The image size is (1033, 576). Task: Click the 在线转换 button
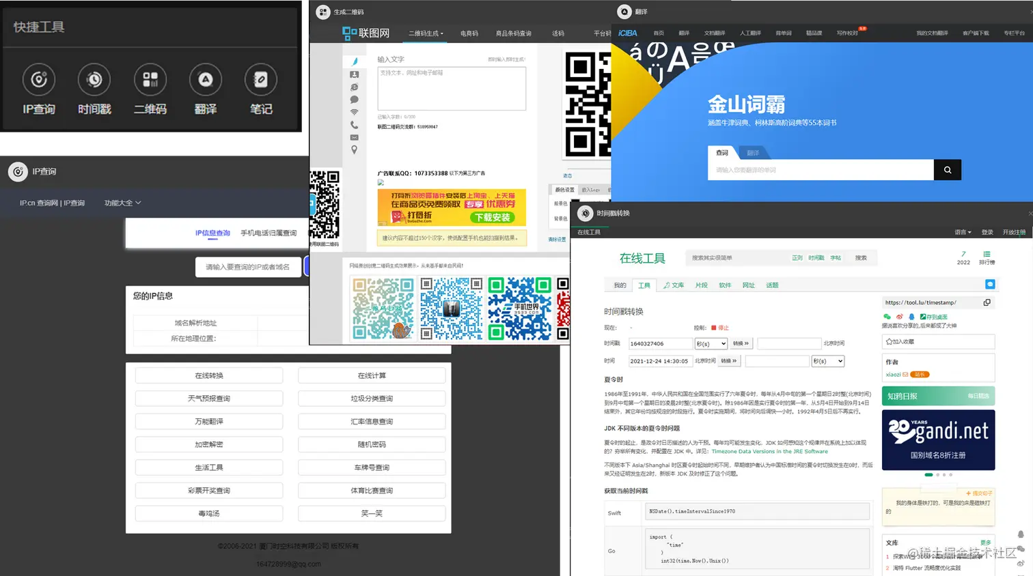point(209,375)
